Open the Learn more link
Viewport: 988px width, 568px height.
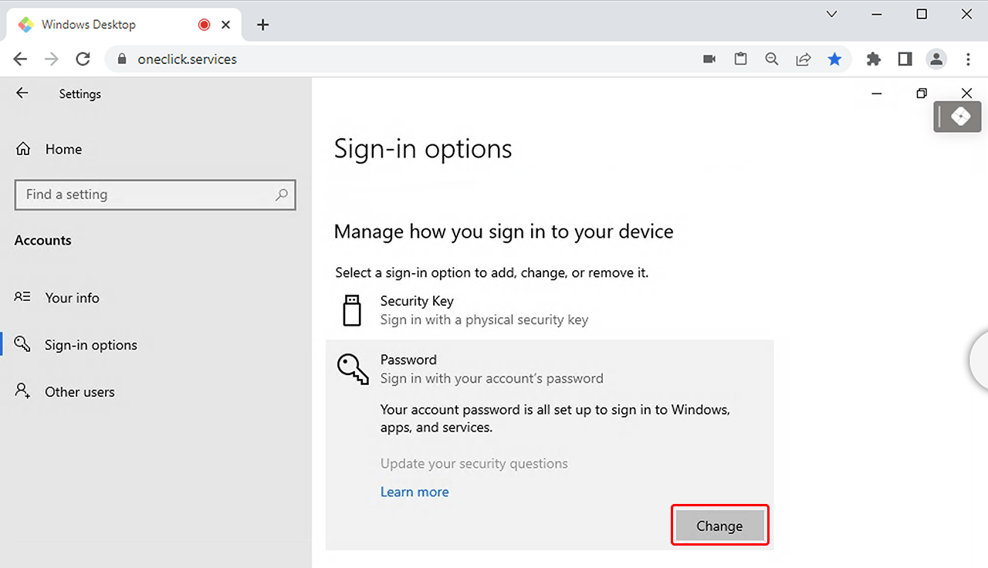click(x=414, y=492)
